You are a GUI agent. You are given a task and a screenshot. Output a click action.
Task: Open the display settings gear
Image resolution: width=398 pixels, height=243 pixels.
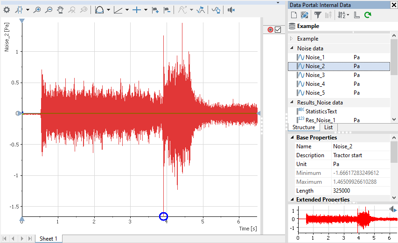click(7, 9)
